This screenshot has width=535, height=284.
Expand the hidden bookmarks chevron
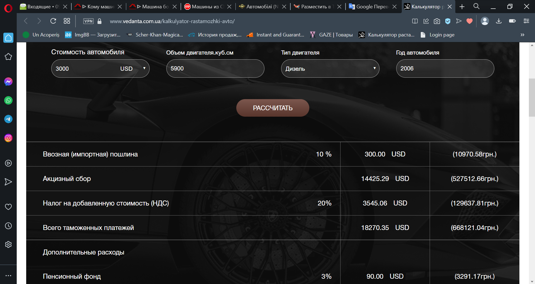(x=522, y=35)
